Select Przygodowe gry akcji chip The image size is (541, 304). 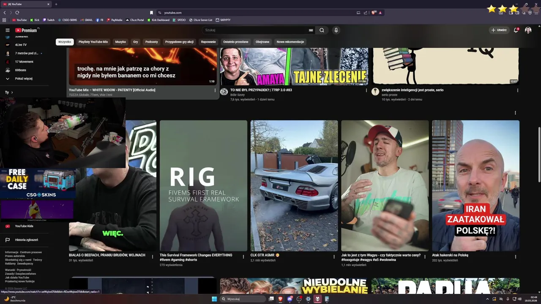pos(179,42)
